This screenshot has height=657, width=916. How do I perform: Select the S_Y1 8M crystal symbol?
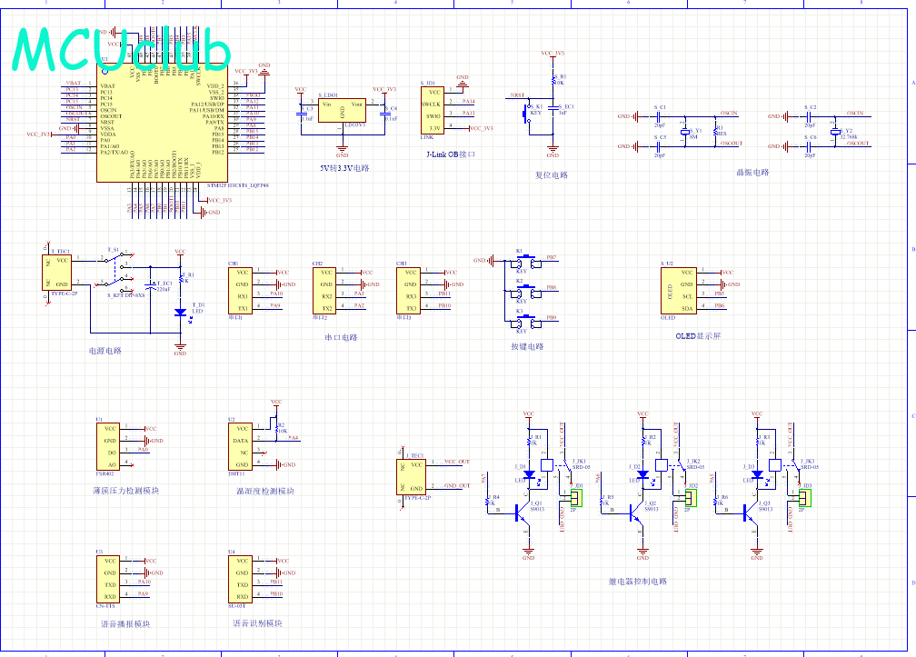(685, 133)
